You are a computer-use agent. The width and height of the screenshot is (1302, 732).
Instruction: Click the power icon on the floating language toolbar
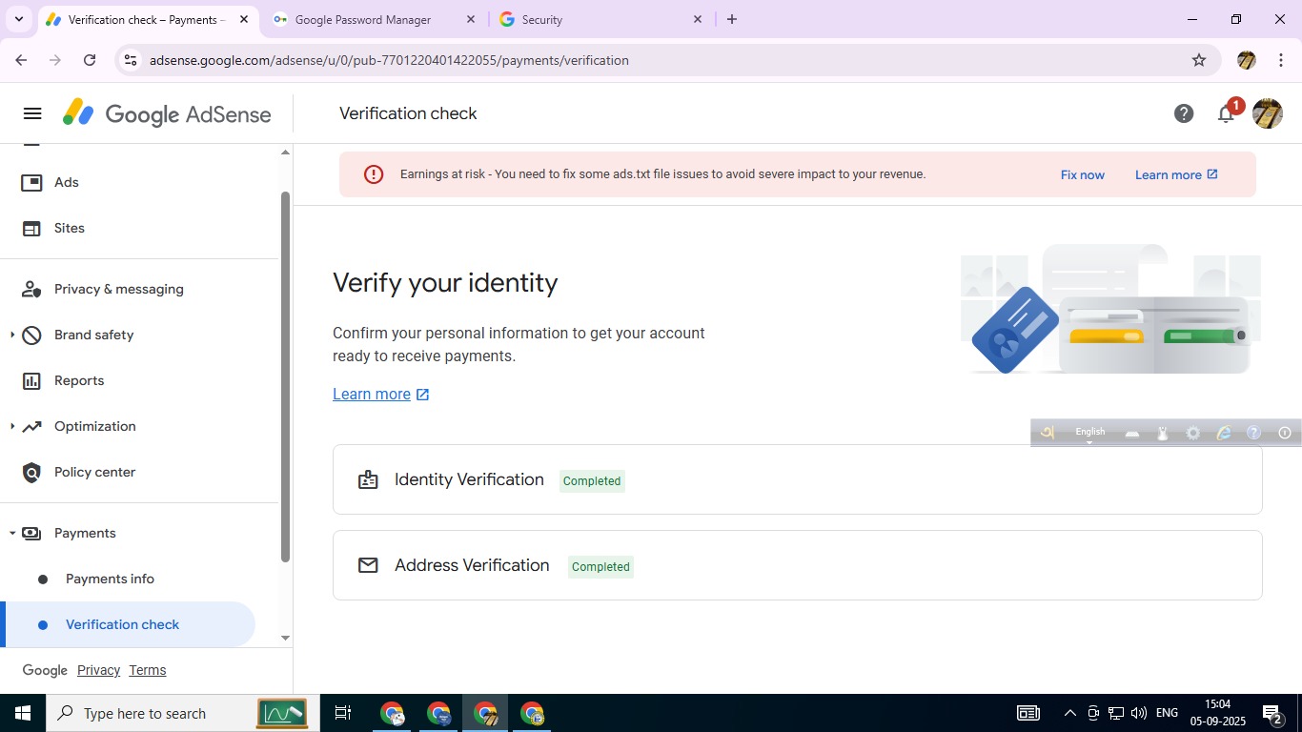(1285, 433)
